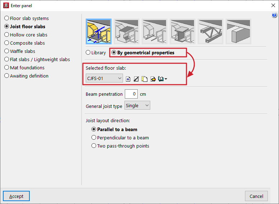Click the Beam penetration input field

coord(131,94)
